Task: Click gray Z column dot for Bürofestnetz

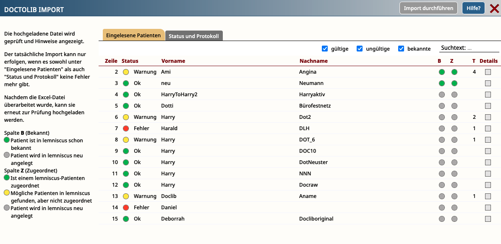Action: 454,106
